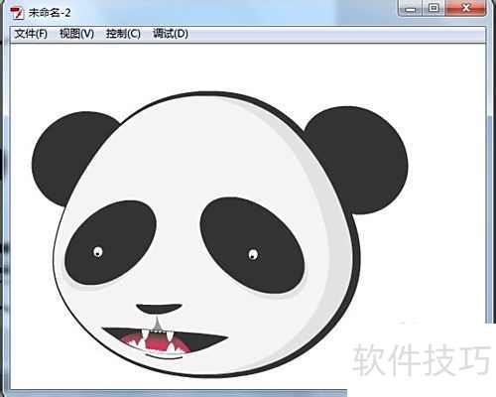Open the 视图(V) menu
Image resolution: width=496 pixels, height=397 pixels.
pyautogui.click(x=76, y=34)
